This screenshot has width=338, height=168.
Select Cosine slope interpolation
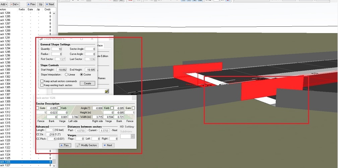coord(81,74)
